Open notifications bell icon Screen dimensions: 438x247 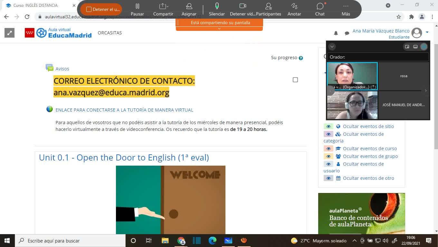(336, 33)
